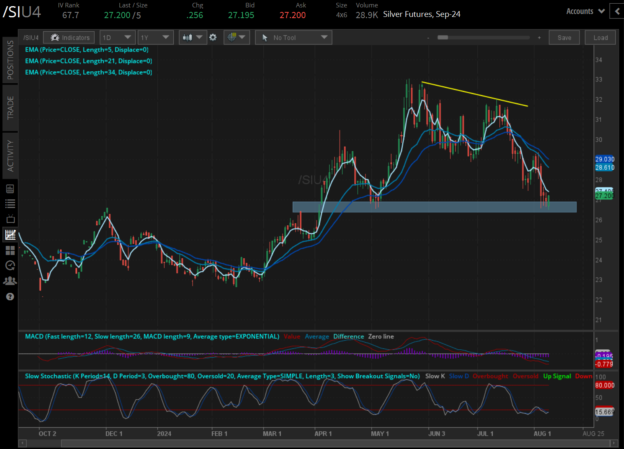
Task: Open the ACTIVITY tab
Action: point(10,156)
